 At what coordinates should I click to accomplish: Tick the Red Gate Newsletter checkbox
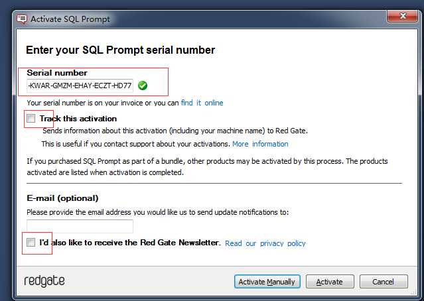click(x=31, y=242)
